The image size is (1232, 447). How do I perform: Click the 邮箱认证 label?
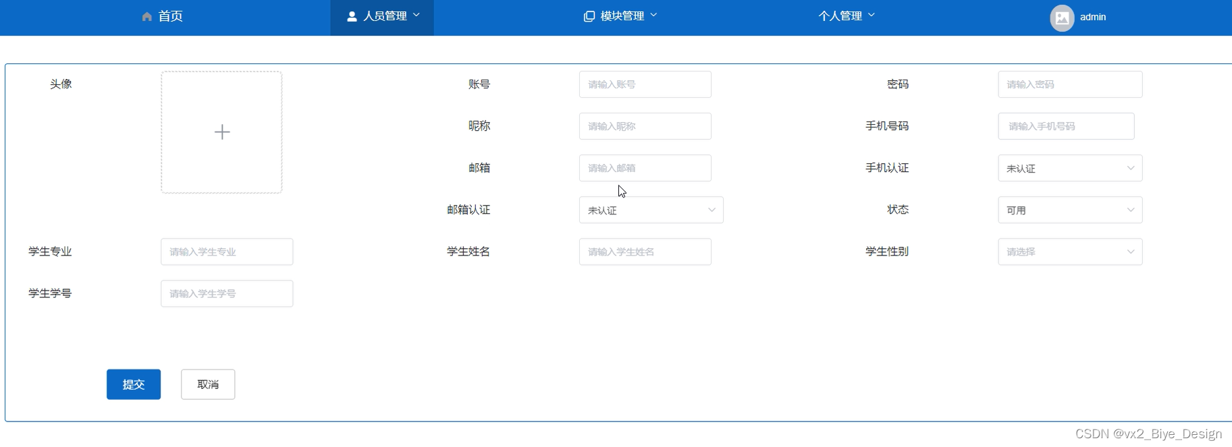click(468, 210)
